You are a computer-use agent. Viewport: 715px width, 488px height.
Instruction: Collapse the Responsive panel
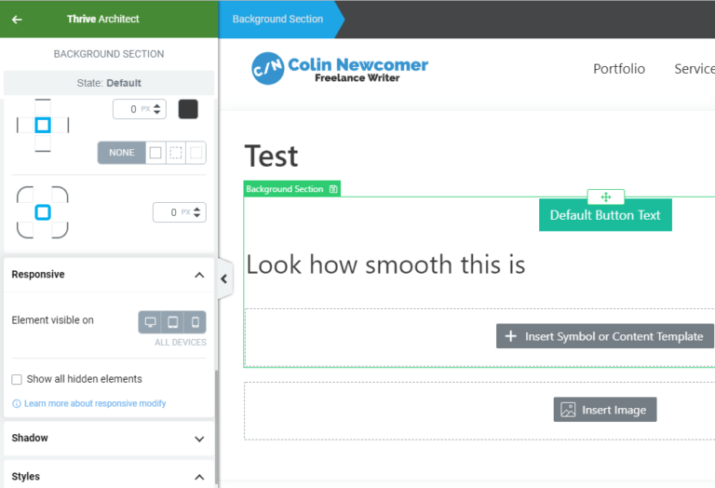[199, 275]
